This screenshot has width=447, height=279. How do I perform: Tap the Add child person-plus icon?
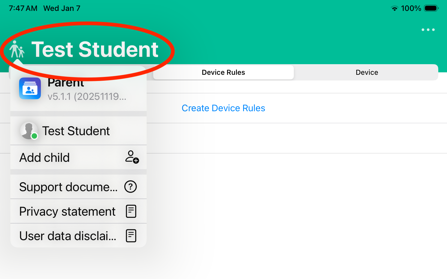click(132, 158)
